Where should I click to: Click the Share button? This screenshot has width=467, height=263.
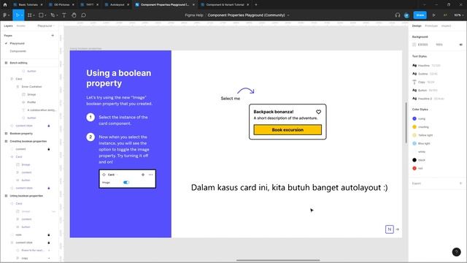coord(420,15)
